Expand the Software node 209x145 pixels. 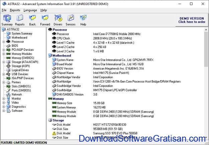(x=4, y=111)
